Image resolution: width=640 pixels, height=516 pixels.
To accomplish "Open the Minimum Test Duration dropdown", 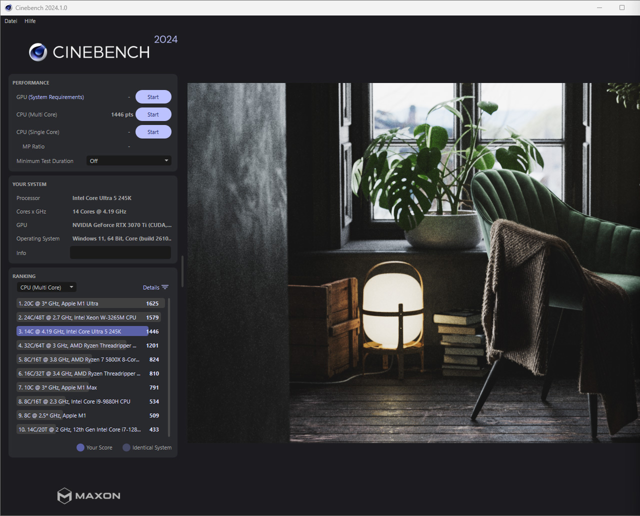I will point(129,161).
